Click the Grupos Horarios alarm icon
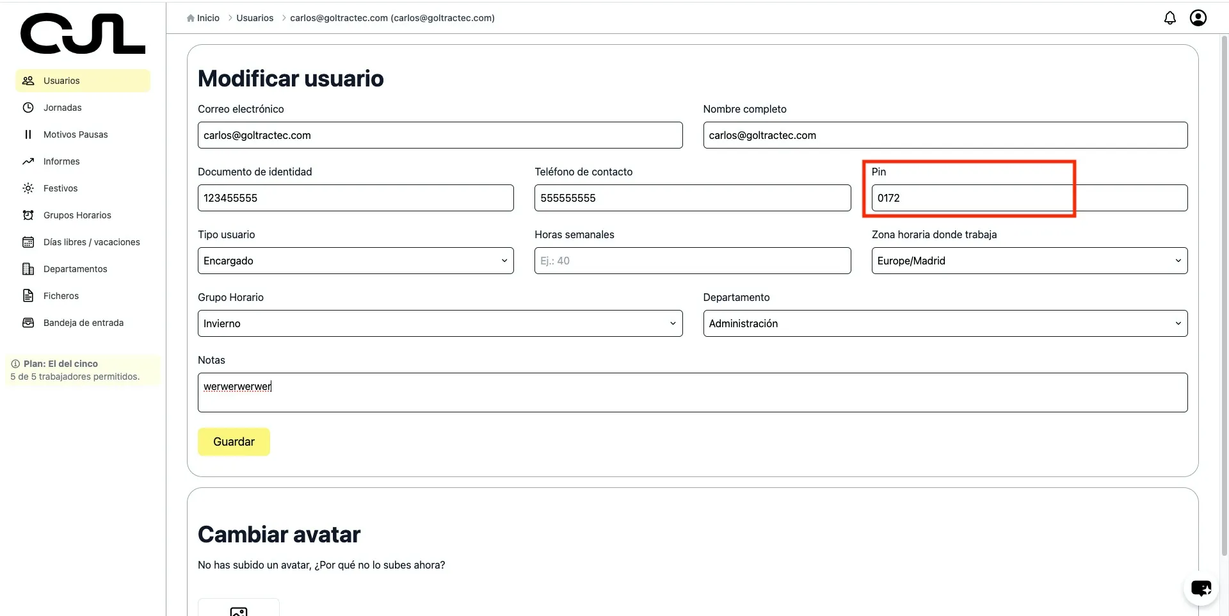 click(28, 215)
